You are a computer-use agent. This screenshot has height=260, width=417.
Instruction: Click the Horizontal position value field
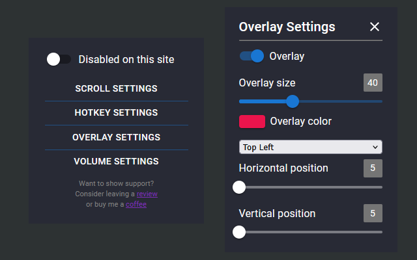[x=373, y=168]
